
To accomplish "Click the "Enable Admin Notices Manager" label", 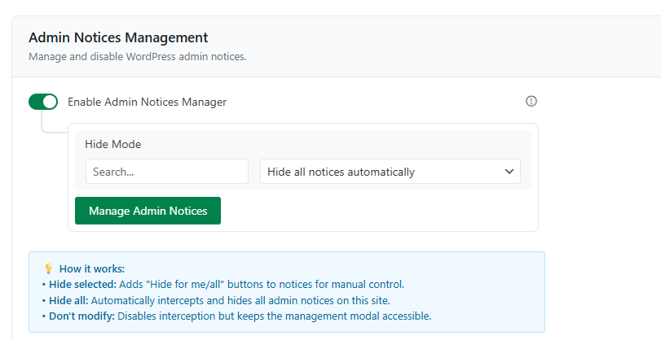I will [x=147, y=102].
